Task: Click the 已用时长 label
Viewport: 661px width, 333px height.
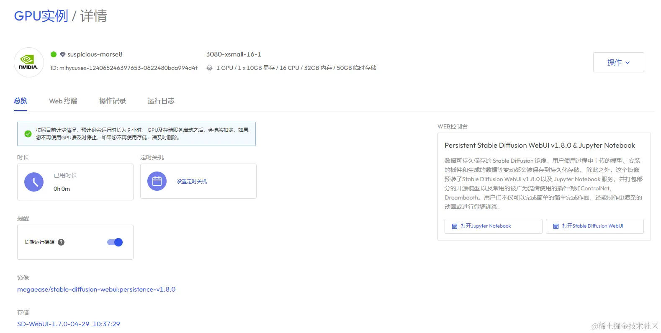Action: coord(65,175)
